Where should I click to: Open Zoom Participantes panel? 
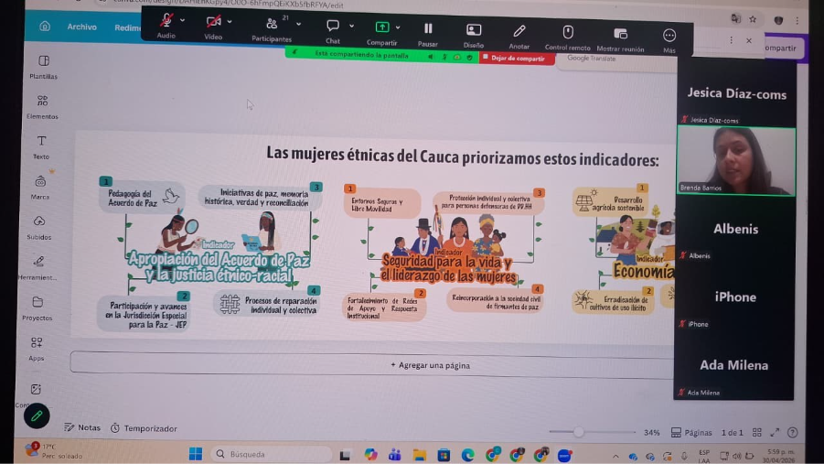(x=272, y=28)
